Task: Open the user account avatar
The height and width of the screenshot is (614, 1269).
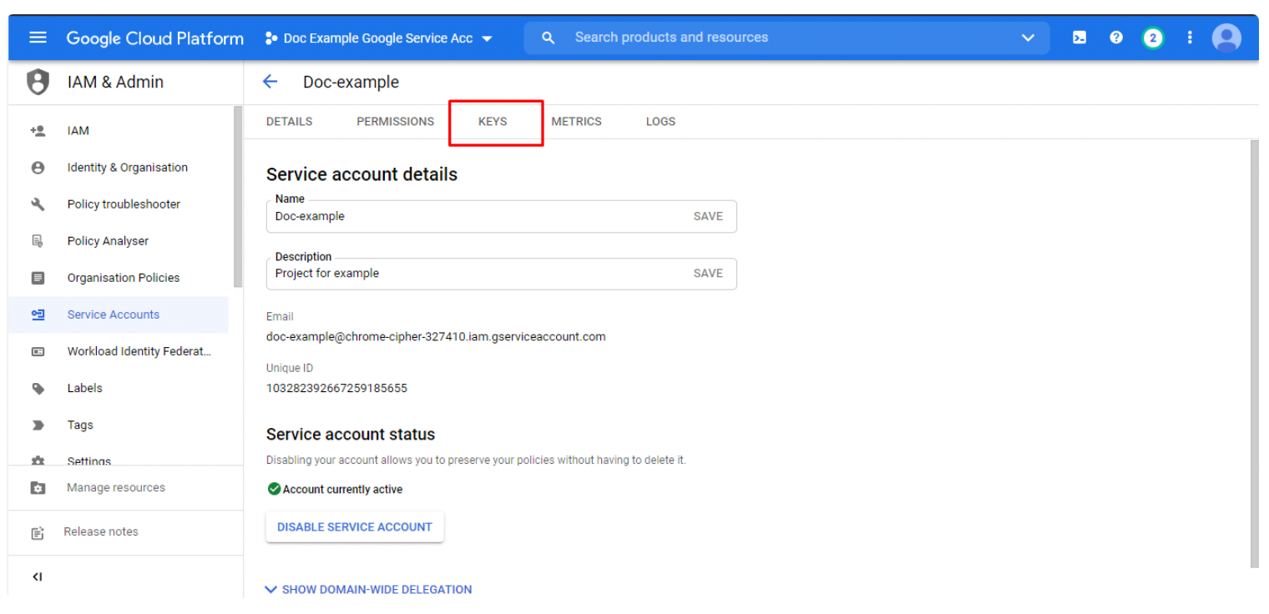Action: pyautogui.click(x=1226, y=38)
